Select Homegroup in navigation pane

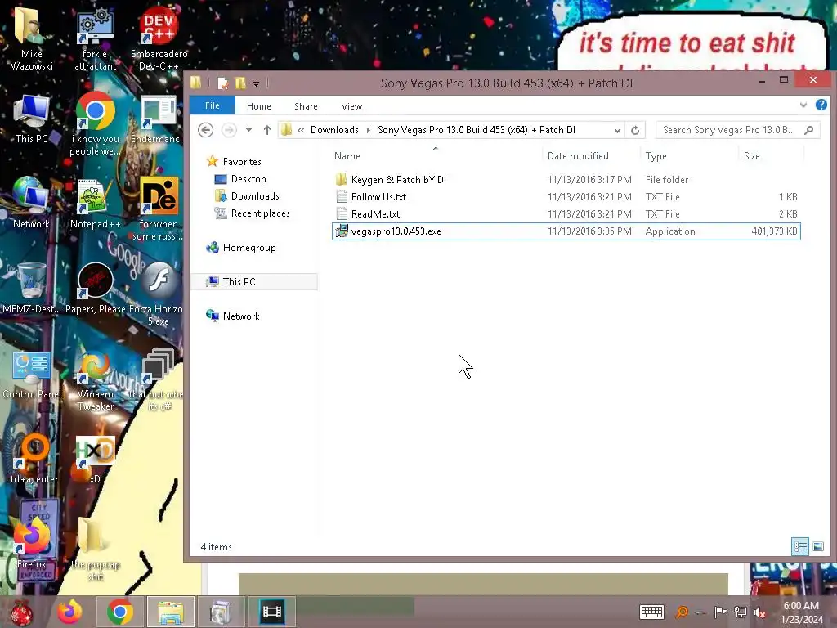pyautogui.click(x=249, y=248)
